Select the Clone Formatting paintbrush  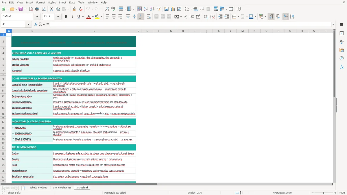[74, 9]
